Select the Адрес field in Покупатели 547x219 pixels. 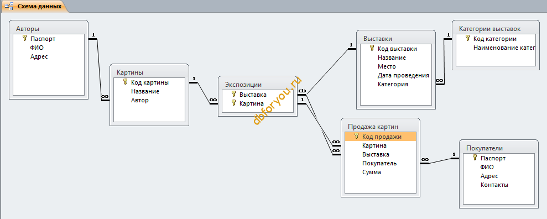(498, 176)
